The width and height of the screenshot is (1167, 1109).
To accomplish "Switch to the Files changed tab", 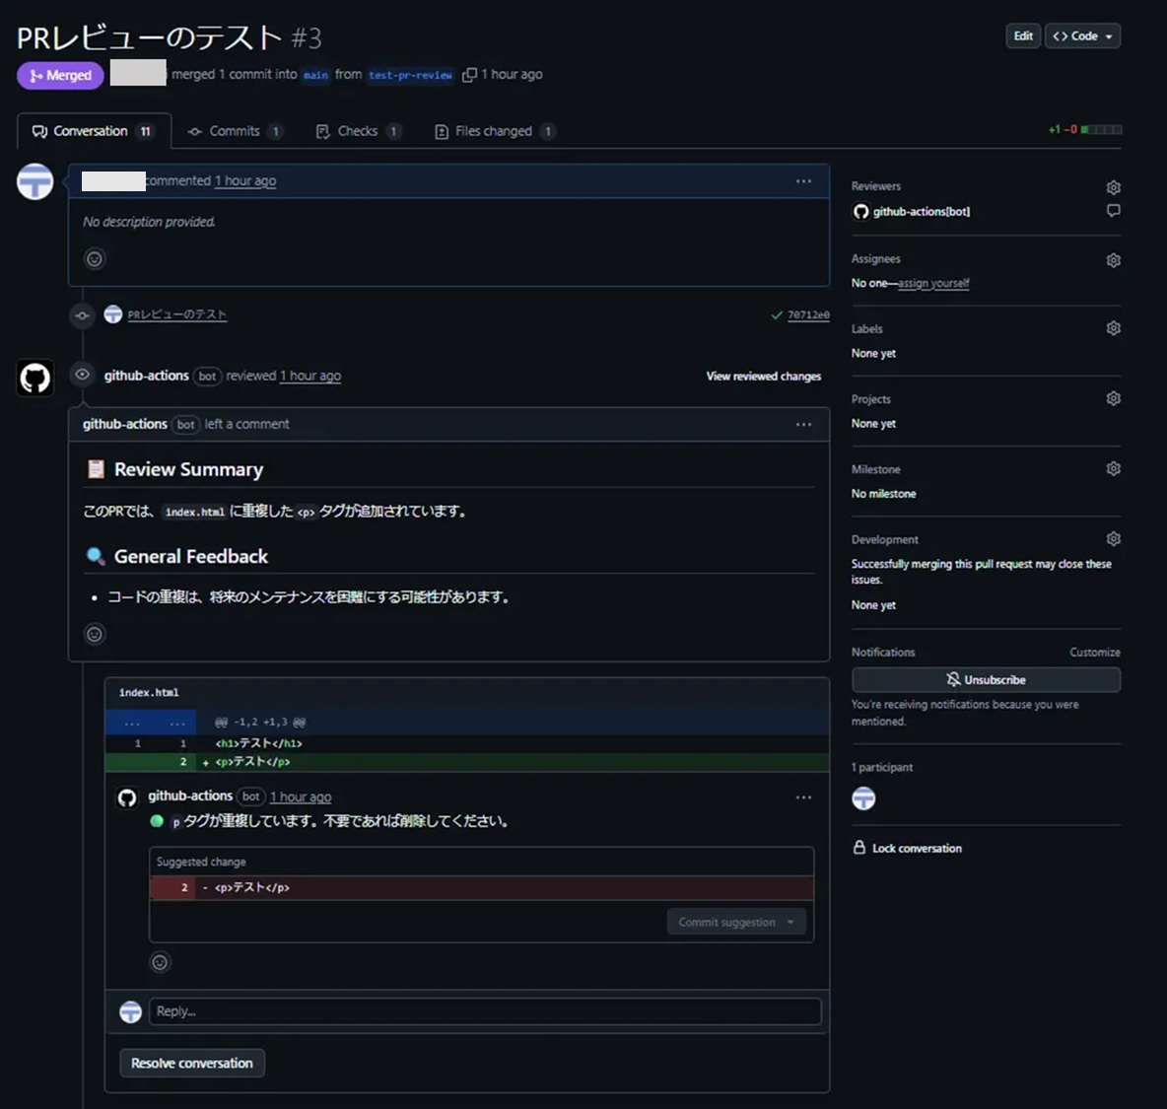I will pyautogui.click(x=494, y=131).
